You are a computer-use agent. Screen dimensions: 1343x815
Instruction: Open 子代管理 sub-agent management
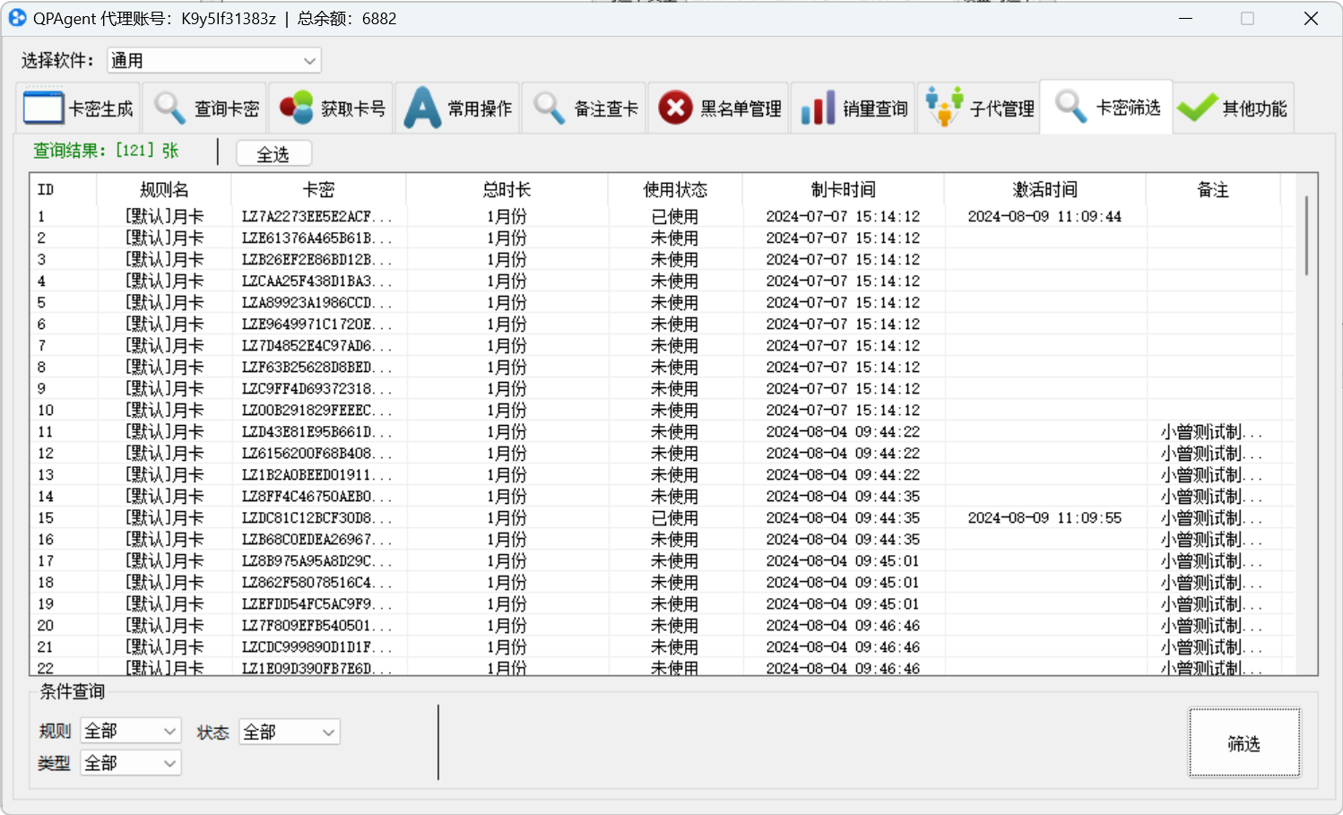[978, 107]
